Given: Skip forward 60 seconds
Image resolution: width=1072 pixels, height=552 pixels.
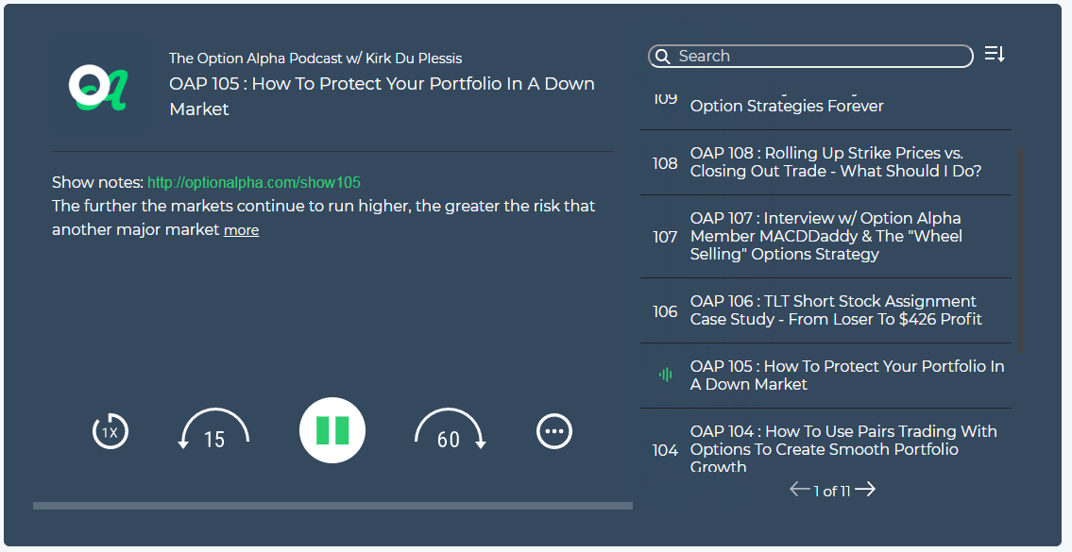Looking at the screenshot, I should click(450, 430).
